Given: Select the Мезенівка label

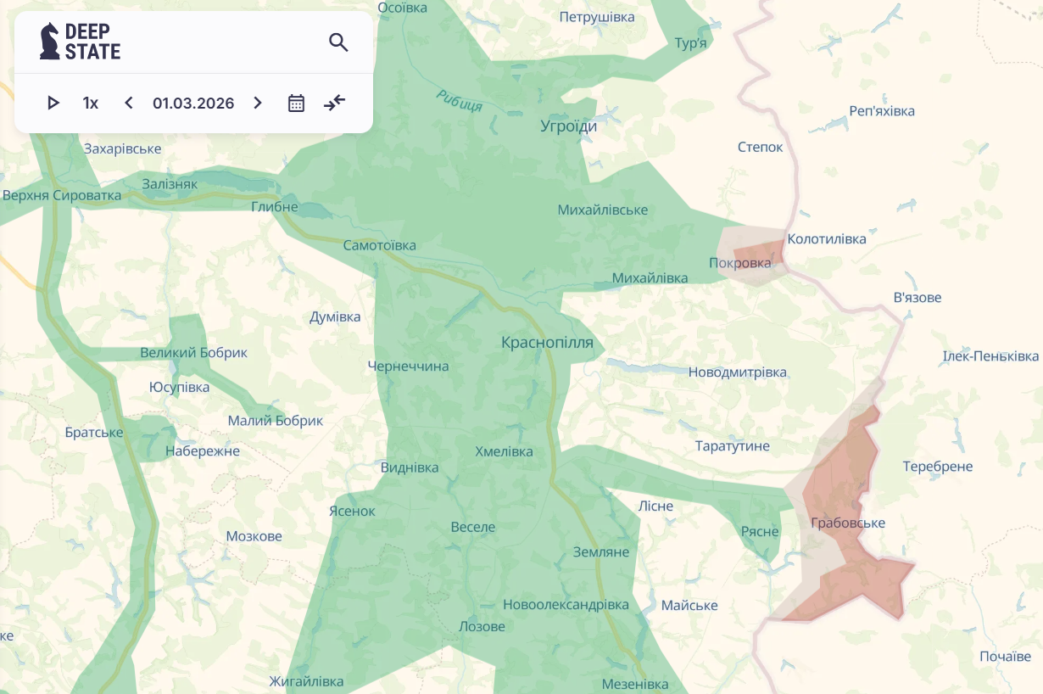Looking at the screenshot, I should click(634, 684).
